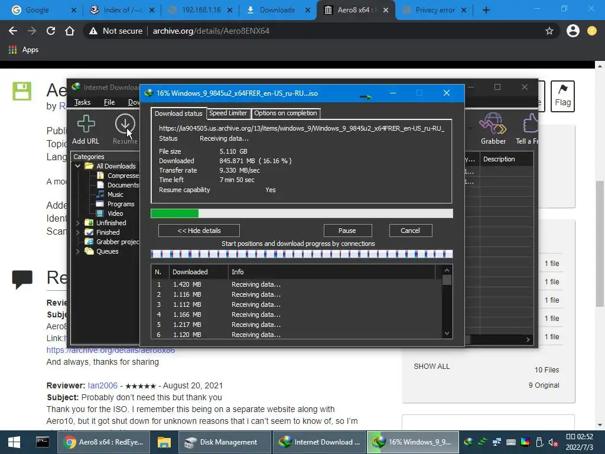Open the Windows Start menu
This screenshot has width=605, height=454.
click(14, 442)
